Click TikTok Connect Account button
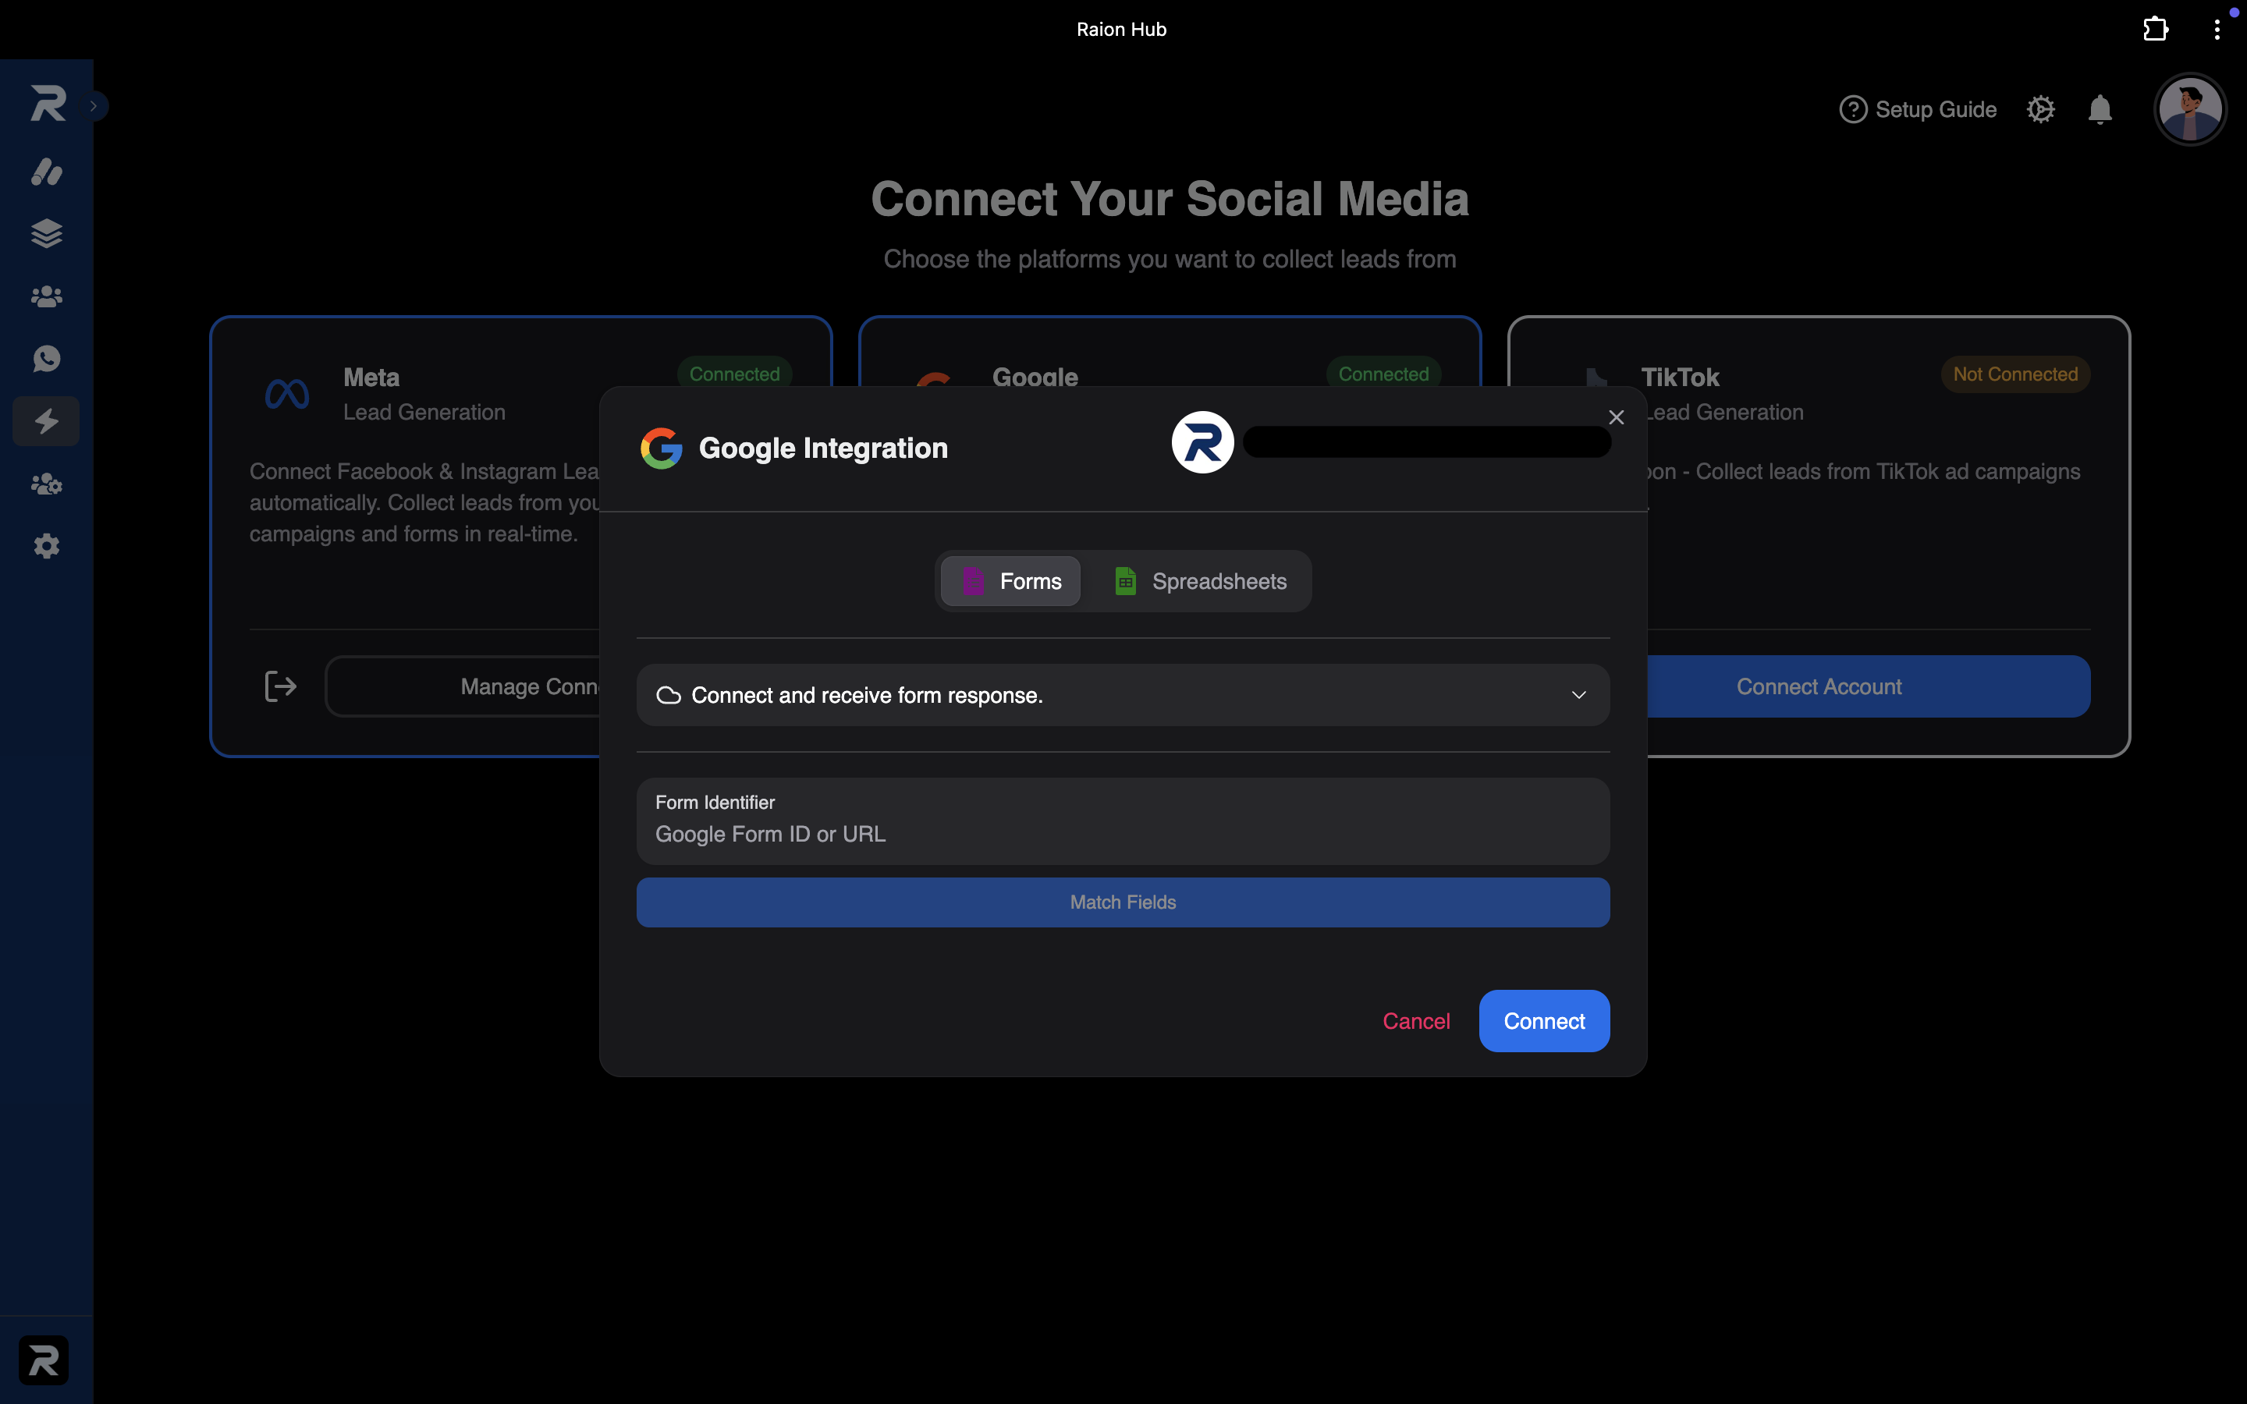Image resolution: width=2247 pixels, height=1404 pixels. click(1868, 686)
